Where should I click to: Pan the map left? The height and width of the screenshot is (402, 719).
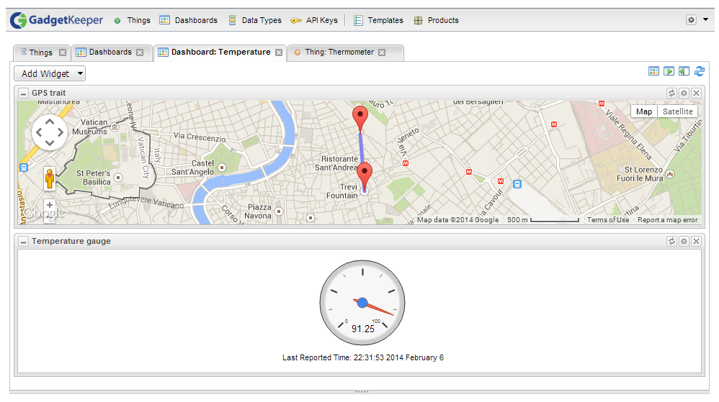point(39,132)
